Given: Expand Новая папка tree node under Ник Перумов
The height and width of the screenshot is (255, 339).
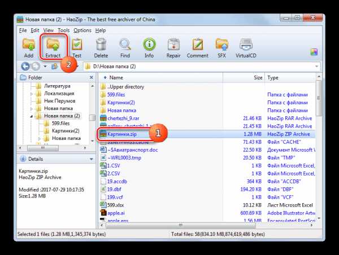Looking at the screenshot, I should [x=31, y=108].
